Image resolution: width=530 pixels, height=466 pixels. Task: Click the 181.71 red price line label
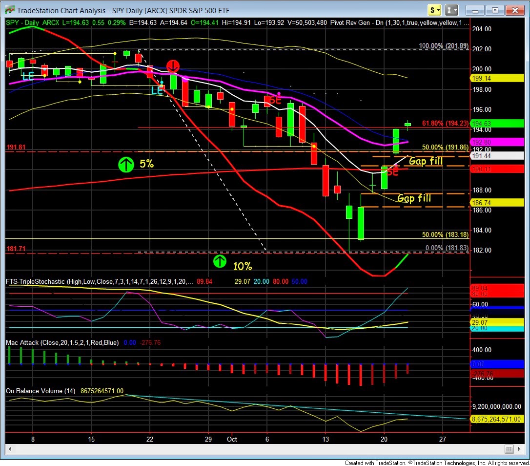(x=16, y=249)
